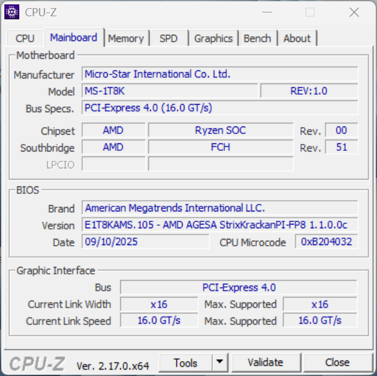Click the motherboard Manufacturer field

(x=219, y=74)
